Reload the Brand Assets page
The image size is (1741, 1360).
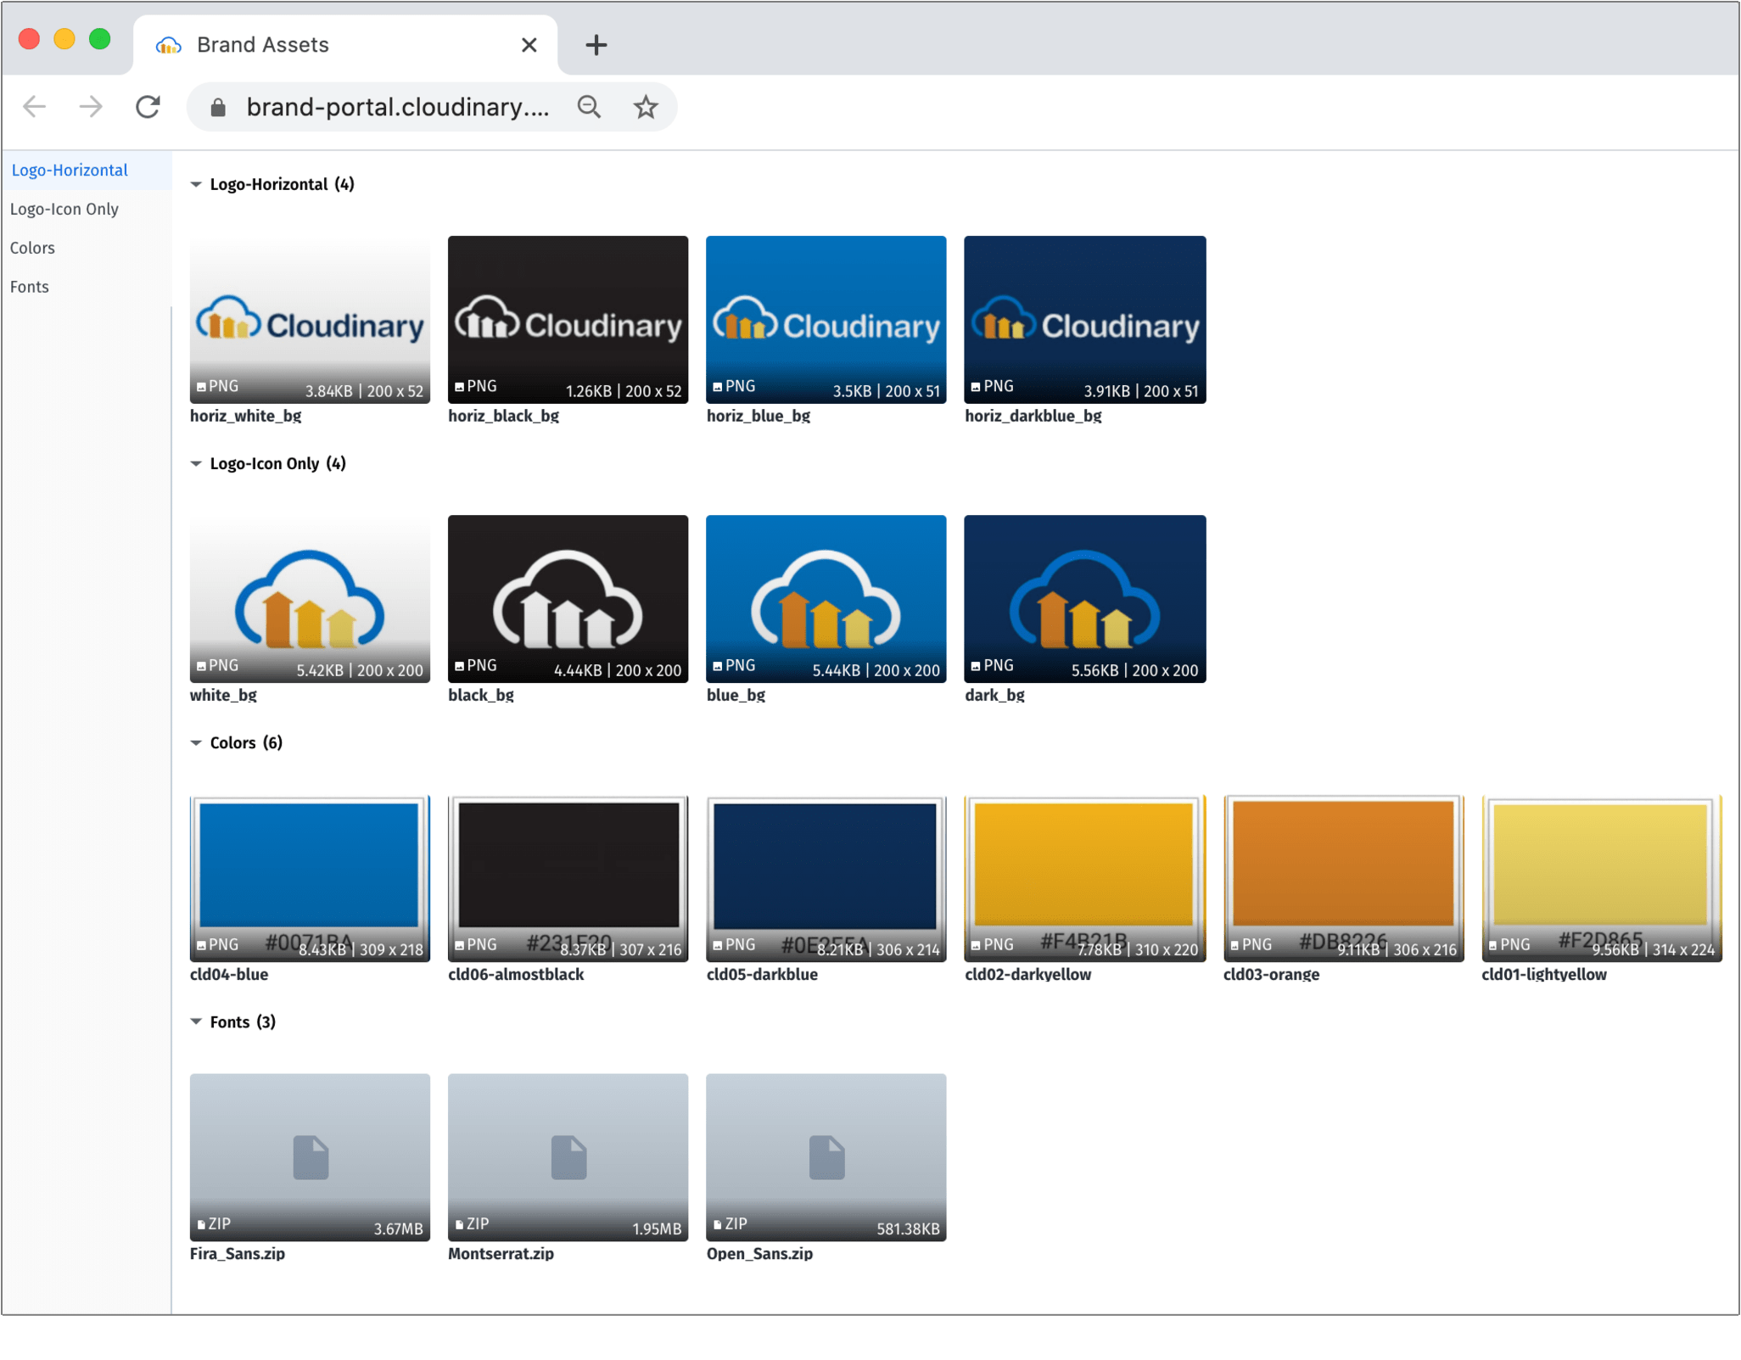(x=148, y=107)
